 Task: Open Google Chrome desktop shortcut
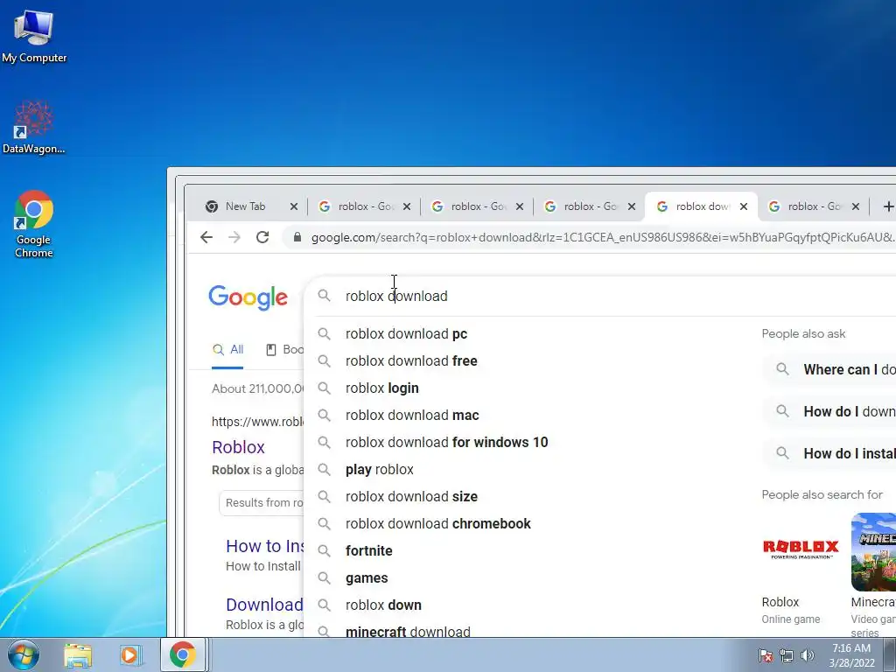(34, 224)
